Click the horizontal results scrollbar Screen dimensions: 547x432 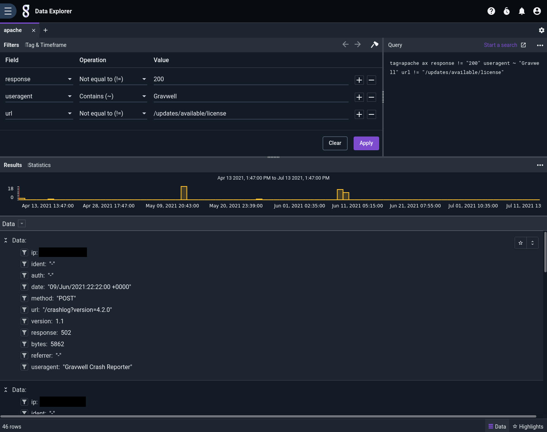coord(268,416)
